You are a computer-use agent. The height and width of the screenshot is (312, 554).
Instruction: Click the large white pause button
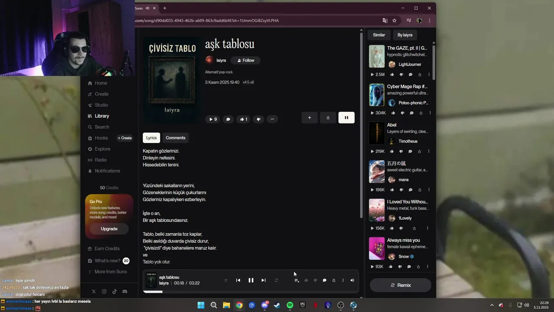coord(346,117)
